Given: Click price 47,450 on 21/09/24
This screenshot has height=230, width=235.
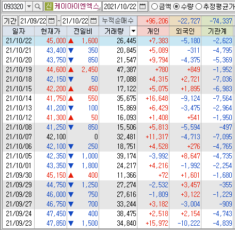Looking at the screenshot, I should pos(56,214).
